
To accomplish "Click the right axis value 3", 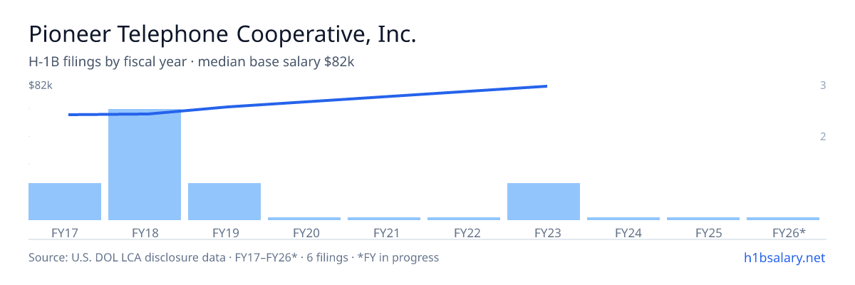I will click(x=823, y=85).
